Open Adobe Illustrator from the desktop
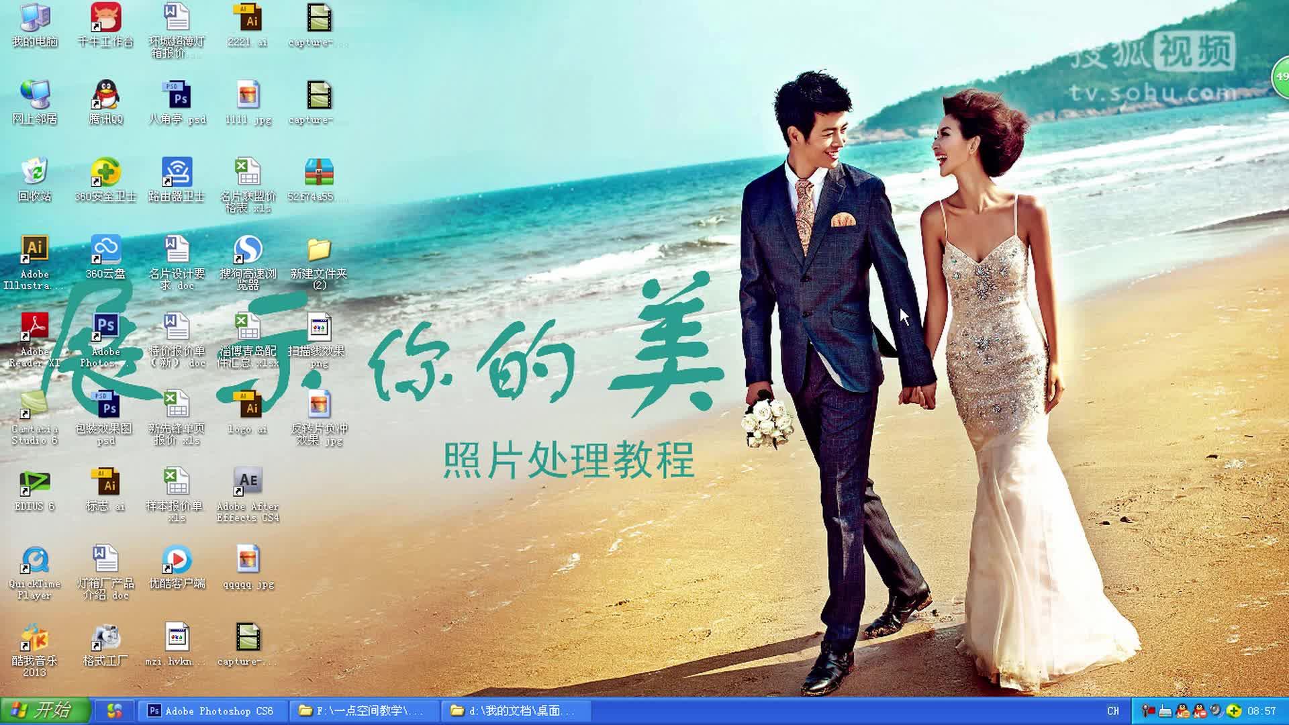The image size is (1289, 725). (x=34, y=251)
